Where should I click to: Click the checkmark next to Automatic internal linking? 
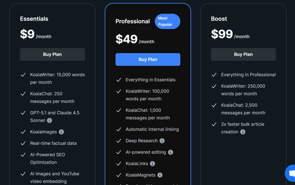pos(119,130)
